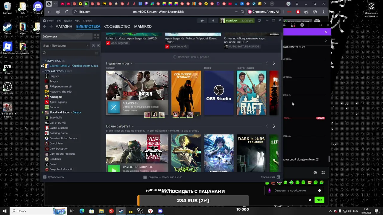This screenshot has height=215, width=383.
Task: Open emoji picker in Kick message field
Action: 320,191
